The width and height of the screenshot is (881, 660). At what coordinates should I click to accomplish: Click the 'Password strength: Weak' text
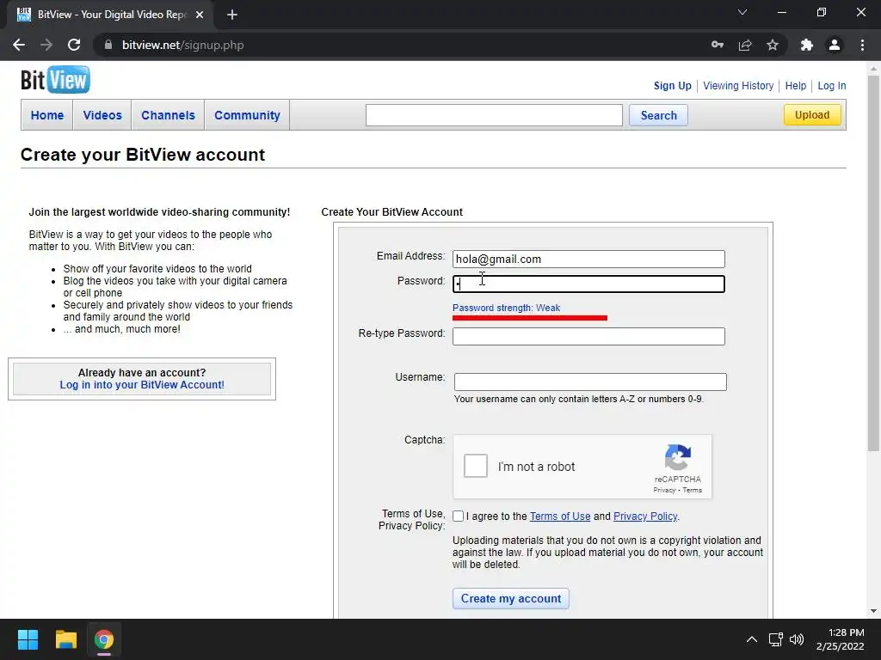pyautogui.click(x=506, y=308)
